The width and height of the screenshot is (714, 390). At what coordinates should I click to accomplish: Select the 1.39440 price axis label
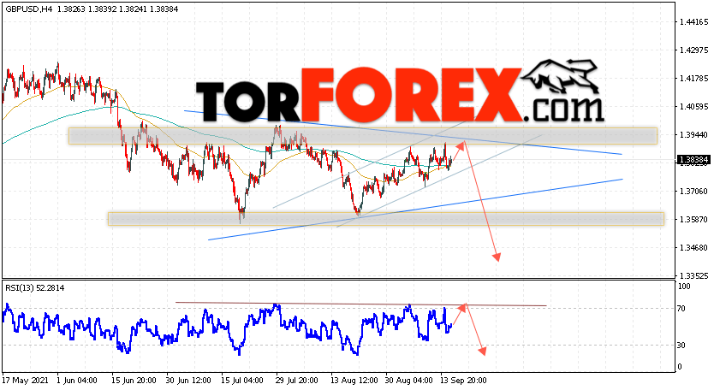coord(694,134)
